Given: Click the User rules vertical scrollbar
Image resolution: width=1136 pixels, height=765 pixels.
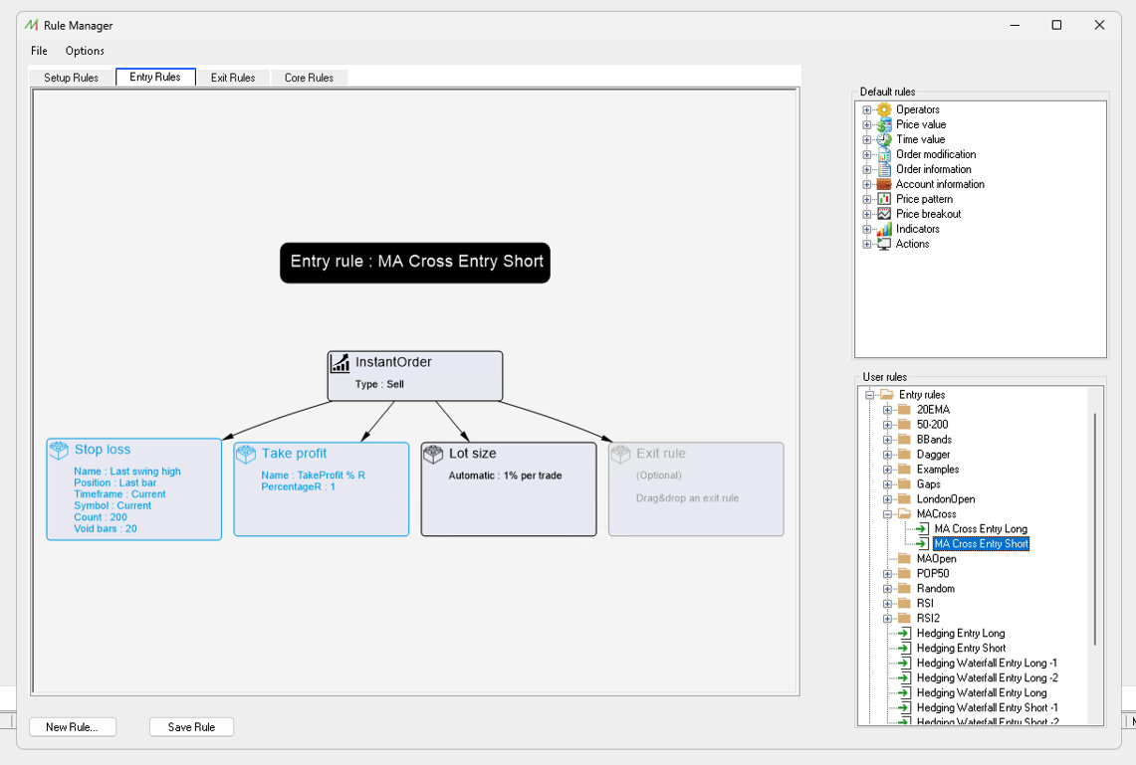Looking at the screenshot, I should [x=1094, y=527].
